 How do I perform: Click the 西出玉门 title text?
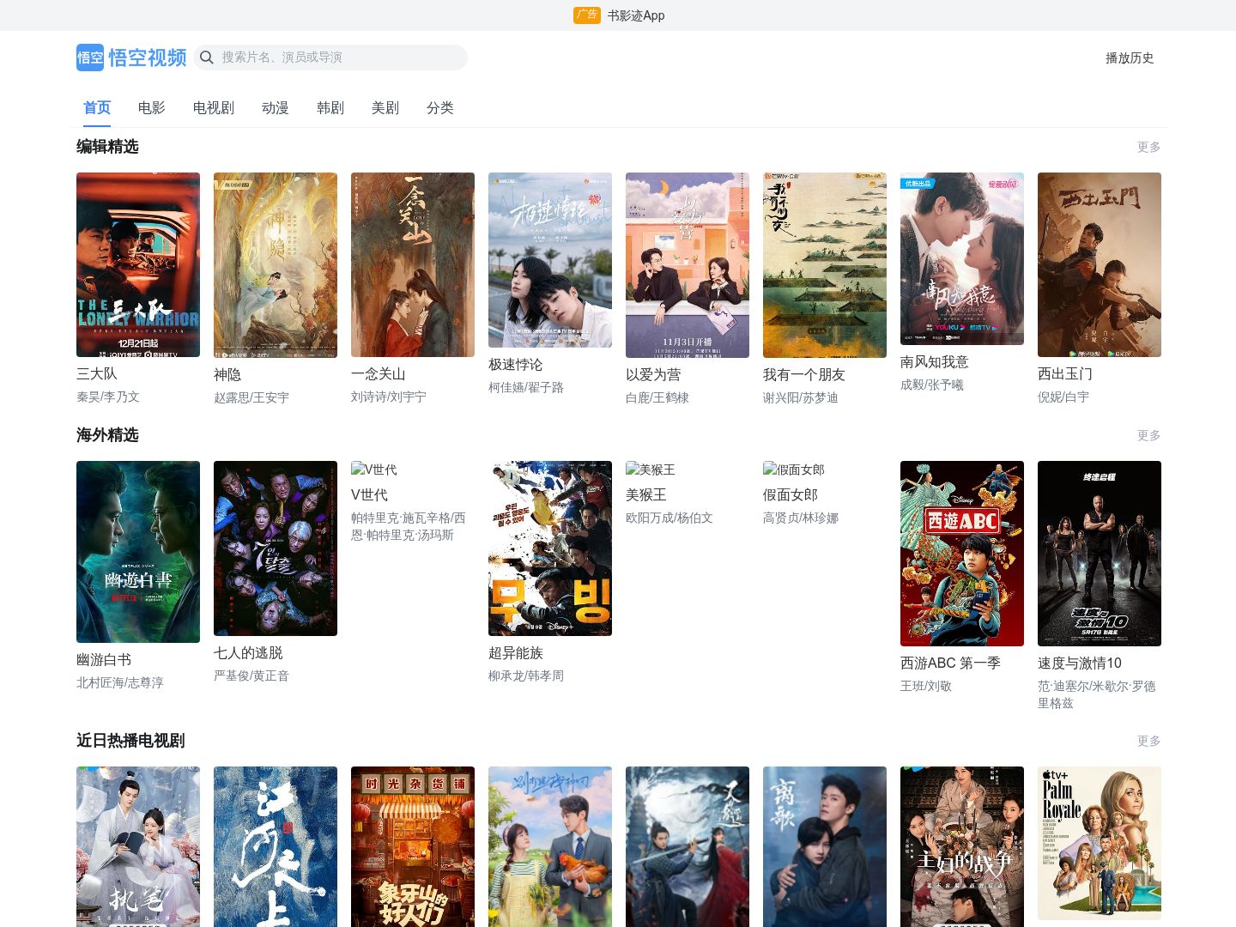[1065, 373]
